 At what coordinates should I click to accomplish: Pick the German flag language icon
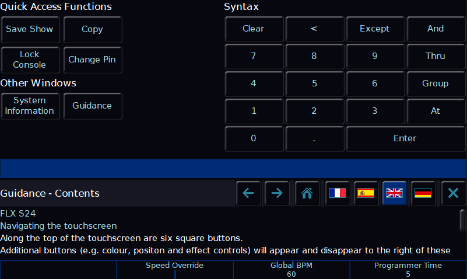coord(423,193)
